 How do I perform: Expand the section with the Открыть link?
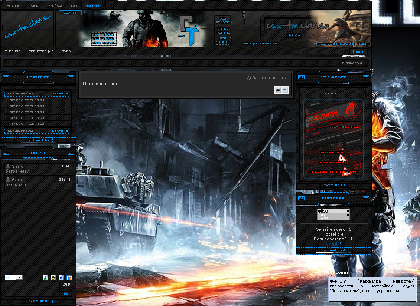pyautogui.click(x=60, y=131)
